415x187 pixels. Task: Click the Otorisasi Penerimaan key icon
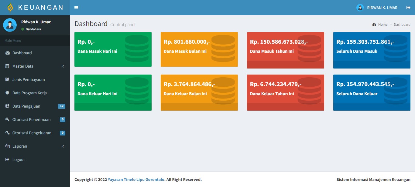[x=8, y=120]
